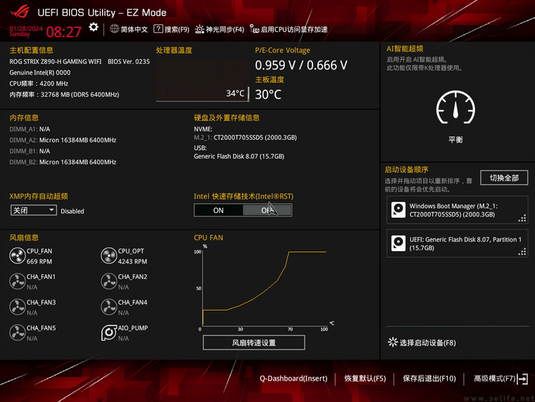Select the CHA_FAN3 fan icon

(17, 307)
